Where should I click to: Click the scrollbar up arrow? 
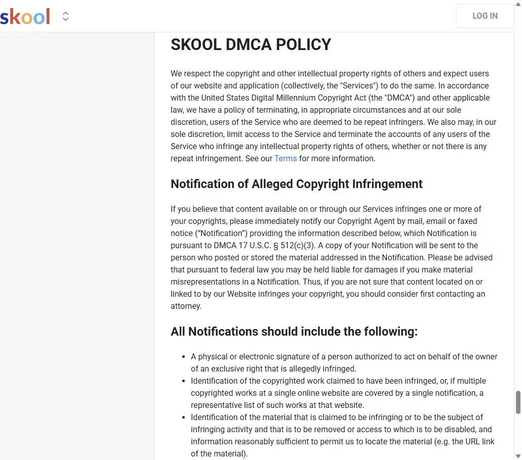(518, 3)
